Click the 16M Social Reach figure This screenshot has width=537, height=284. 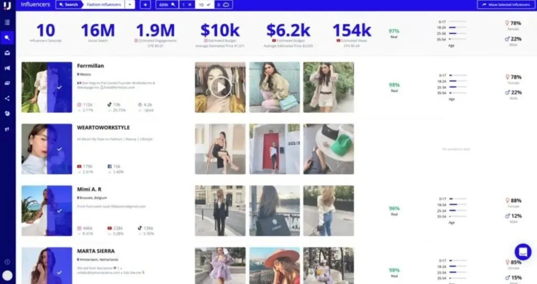pos(98,30)
